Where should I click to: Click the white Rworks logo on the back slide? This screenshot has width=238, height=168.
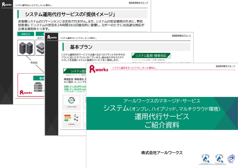tap(7, 4)
